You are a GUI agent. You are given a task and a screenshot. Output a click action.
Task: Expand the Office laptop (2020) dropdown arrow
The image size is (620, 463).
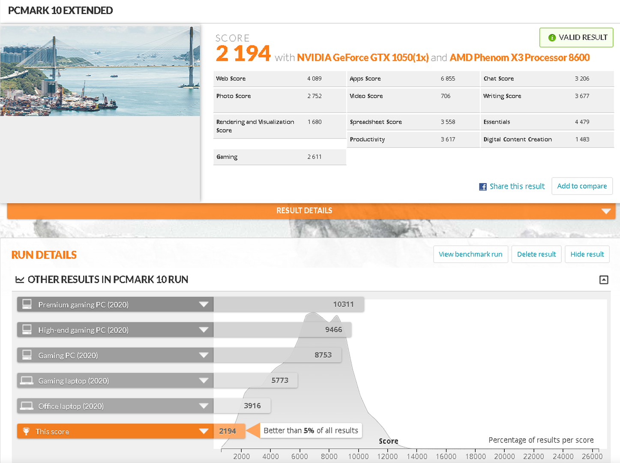tap(204, 406)
